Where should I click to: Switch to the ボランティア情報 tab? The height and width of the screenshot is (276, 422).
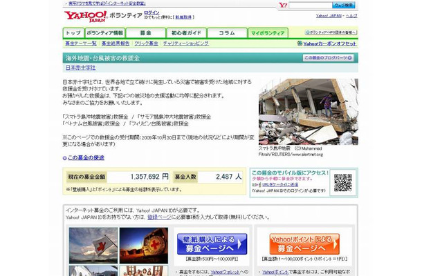pos(104,32)
